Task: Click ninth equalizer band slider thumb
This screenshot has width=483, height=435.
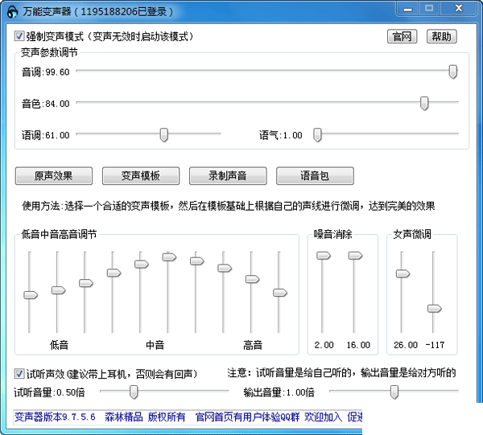Action: click(252, 279)
